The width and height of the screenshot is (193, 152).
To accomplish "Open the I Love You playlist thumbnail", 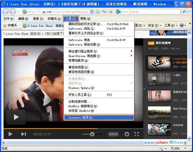I will click(159, 63).
